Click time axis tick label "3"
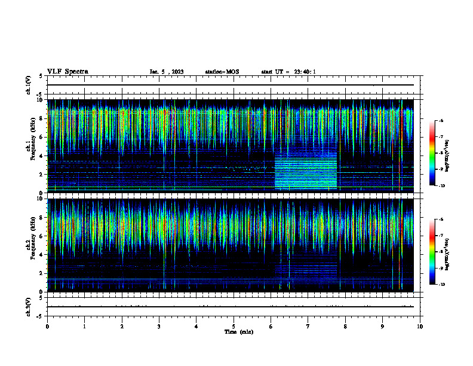Viewport: 473px width, 366px height. click(x=159, y=327)
